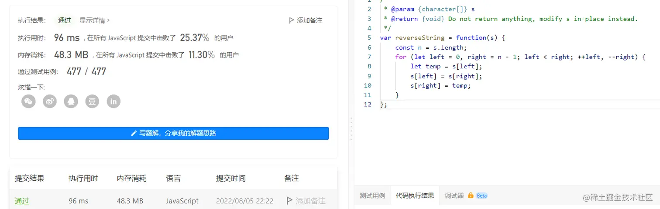Screen dimensions: 660x209
Task: Click the 提交时间 column header
Action: click(x=230, y=178)
